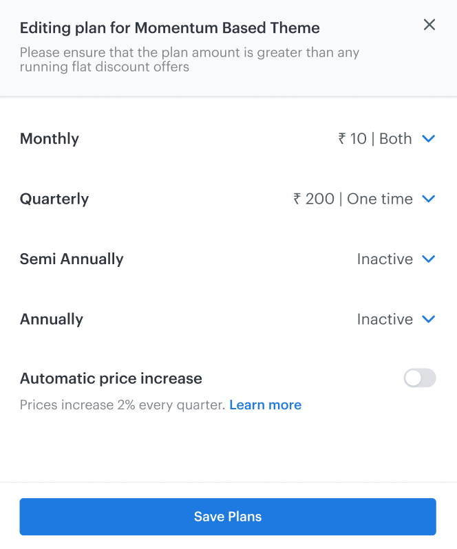
Task: Select the Quarterly row label
Action: click(54, 199)
